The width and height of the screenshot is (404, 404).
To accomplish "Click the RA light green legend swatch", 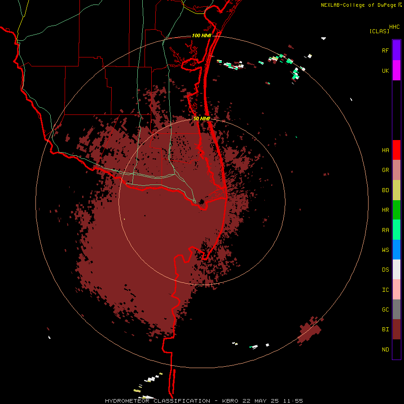I will pos(396,230).
